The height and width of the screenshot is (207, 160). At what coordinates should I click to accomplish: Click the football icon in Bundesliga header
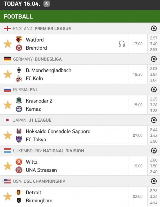pyautogui.click(x=154, y=59)
